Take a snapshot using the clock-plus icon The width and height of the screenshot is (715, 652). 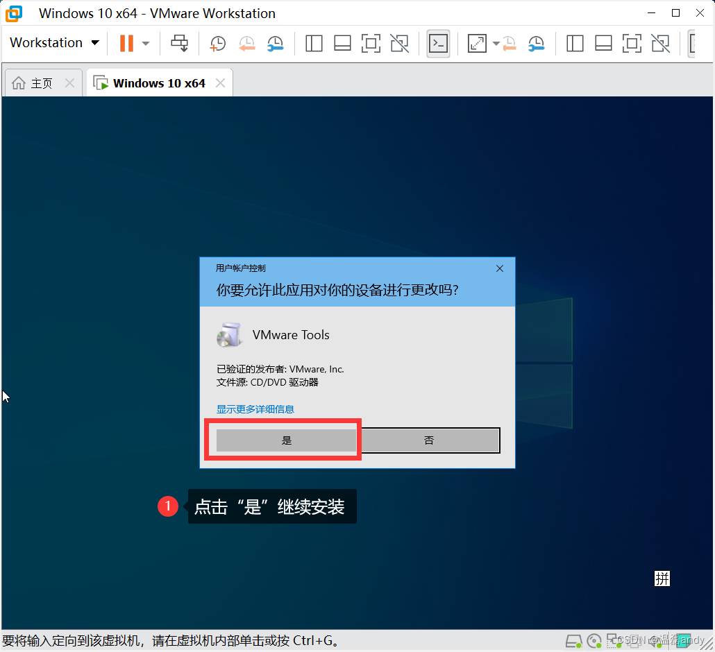217,44
